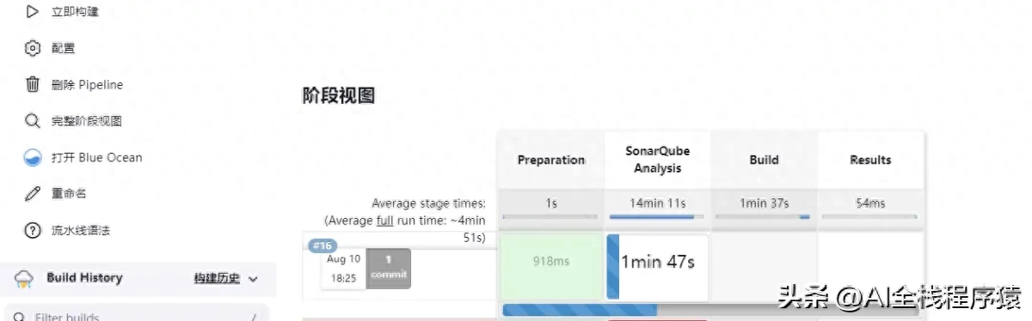Image resolution: width=1032 pixels, height=321 pixels.
Task: Click the magnifier icon for 完整阶段视图
Action: tap(32, 121)
